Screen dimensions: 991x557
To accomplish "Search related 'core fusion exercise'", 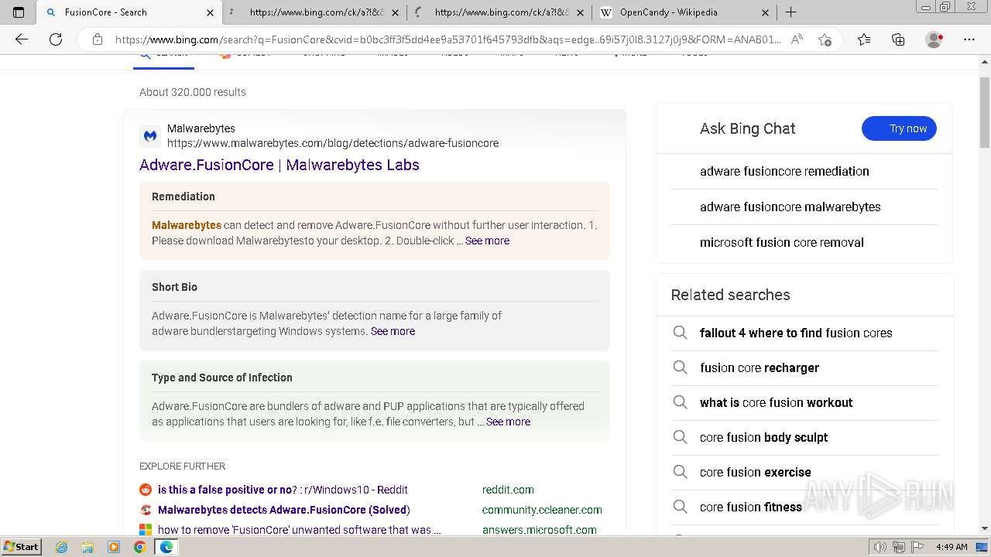I will 756,472.
